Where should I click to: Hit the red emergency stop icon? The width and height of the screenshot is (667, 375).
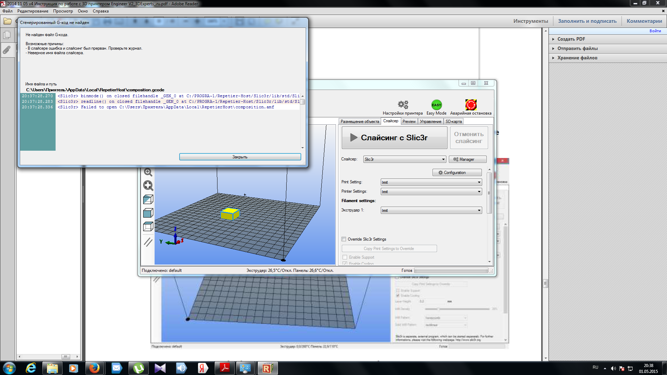[x=471, y=105]
